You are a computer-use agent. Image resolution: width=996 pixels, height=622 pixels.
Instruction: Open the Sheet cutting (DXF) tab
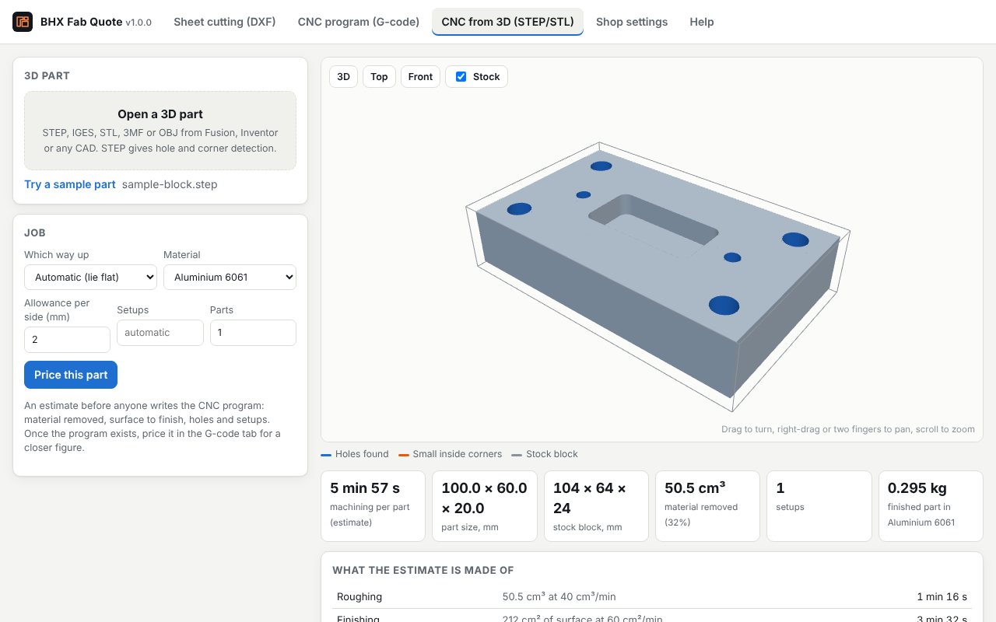click(x=225, y=22)
